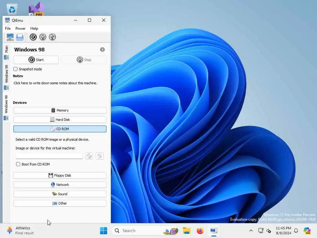This screenshot has width=317, height=238.
Task: Click the new virtual machine toolbar icon
Action: tap(10, 37)
